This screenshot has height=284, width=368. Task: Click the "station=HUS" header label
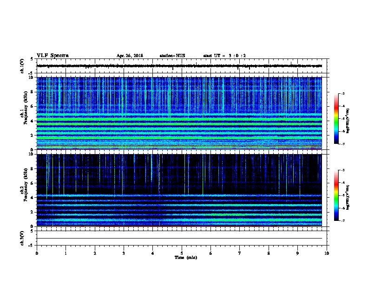pyautogui.click(x=172, y=56)
